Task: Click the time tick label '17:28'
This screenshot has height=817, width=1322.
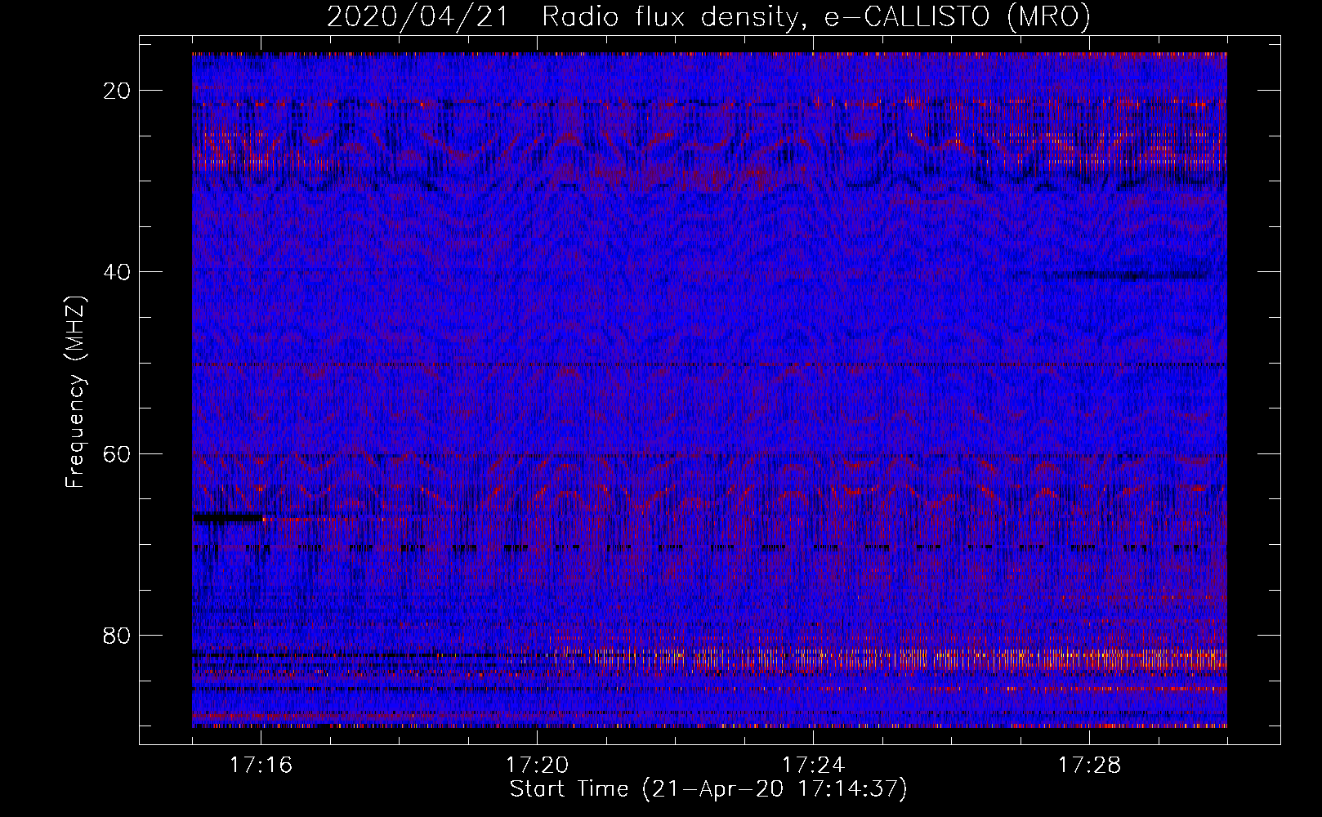Action: pos(1090,766)
